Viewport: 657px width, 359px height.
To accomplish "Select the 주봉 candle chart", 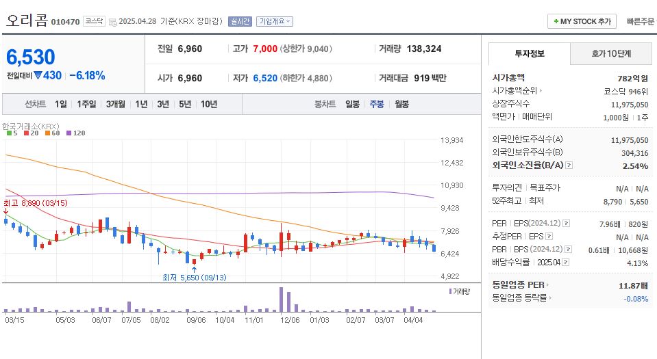I will point(377,104).
